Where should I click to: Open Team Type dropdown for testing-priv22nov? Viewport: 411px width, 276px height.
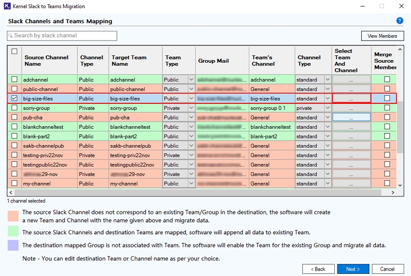tap(191, 155)
